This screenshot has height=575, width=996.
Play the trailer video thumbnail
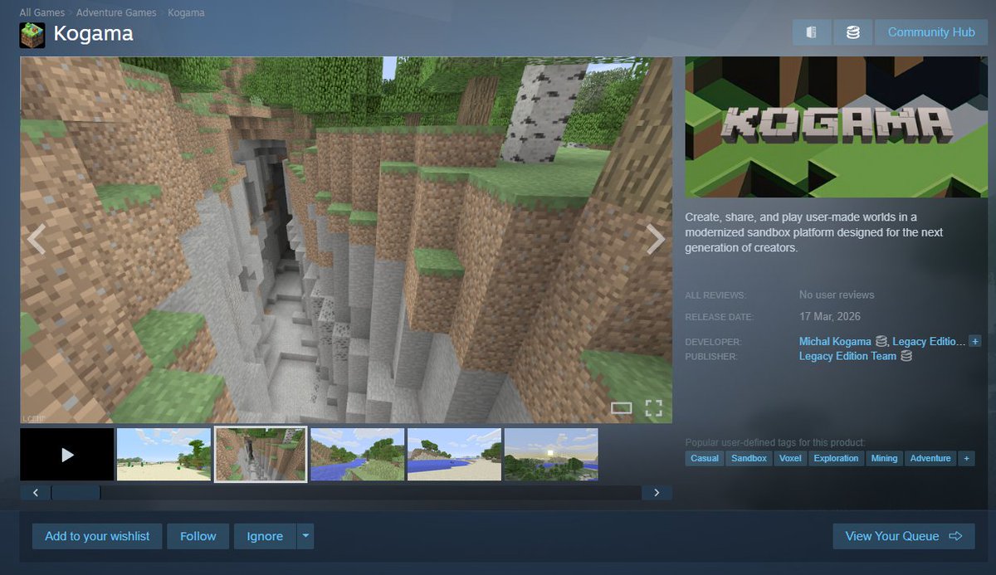67,455
